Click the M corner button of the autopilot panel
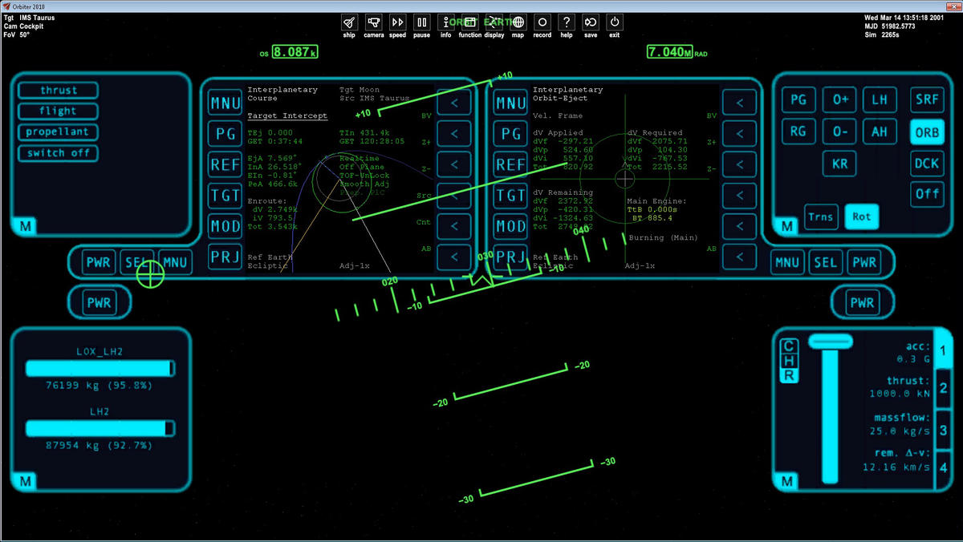The width and height of the screenshot is (963, 542). pyautogui.click(x=787, y=227)
